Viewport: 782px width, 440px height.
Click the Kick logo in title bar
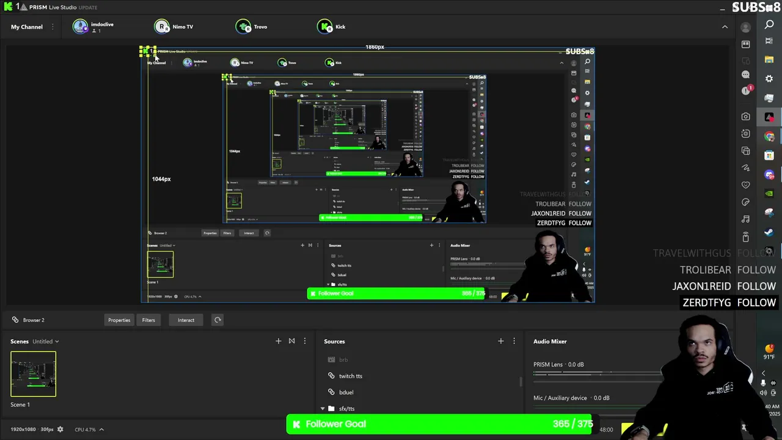tap(8, 7)
